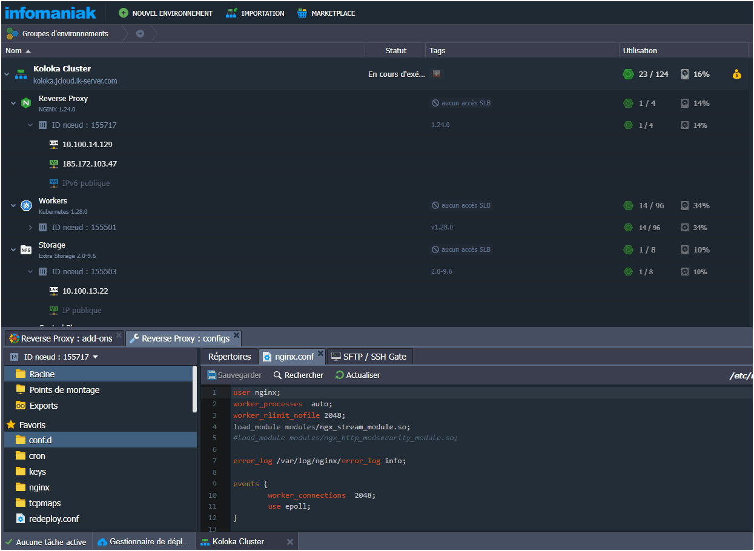Click the NFS Storage icon

(x=26, y=249)
